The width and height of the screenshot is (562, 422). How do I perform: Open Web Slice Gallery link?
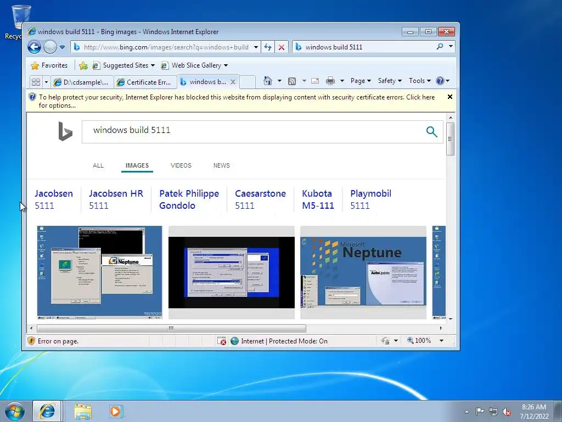(195, 65)
